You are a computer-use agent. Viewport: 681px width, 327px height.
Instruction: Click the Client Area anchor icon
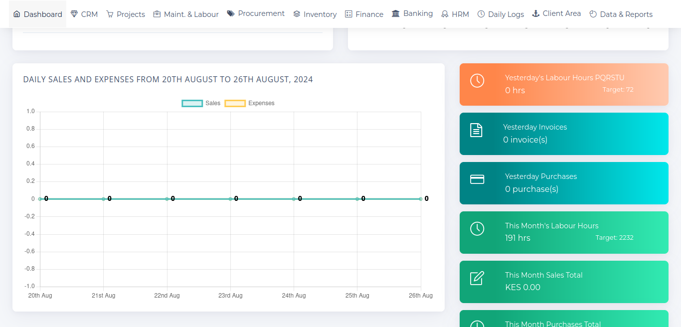[x=536, y=13]
